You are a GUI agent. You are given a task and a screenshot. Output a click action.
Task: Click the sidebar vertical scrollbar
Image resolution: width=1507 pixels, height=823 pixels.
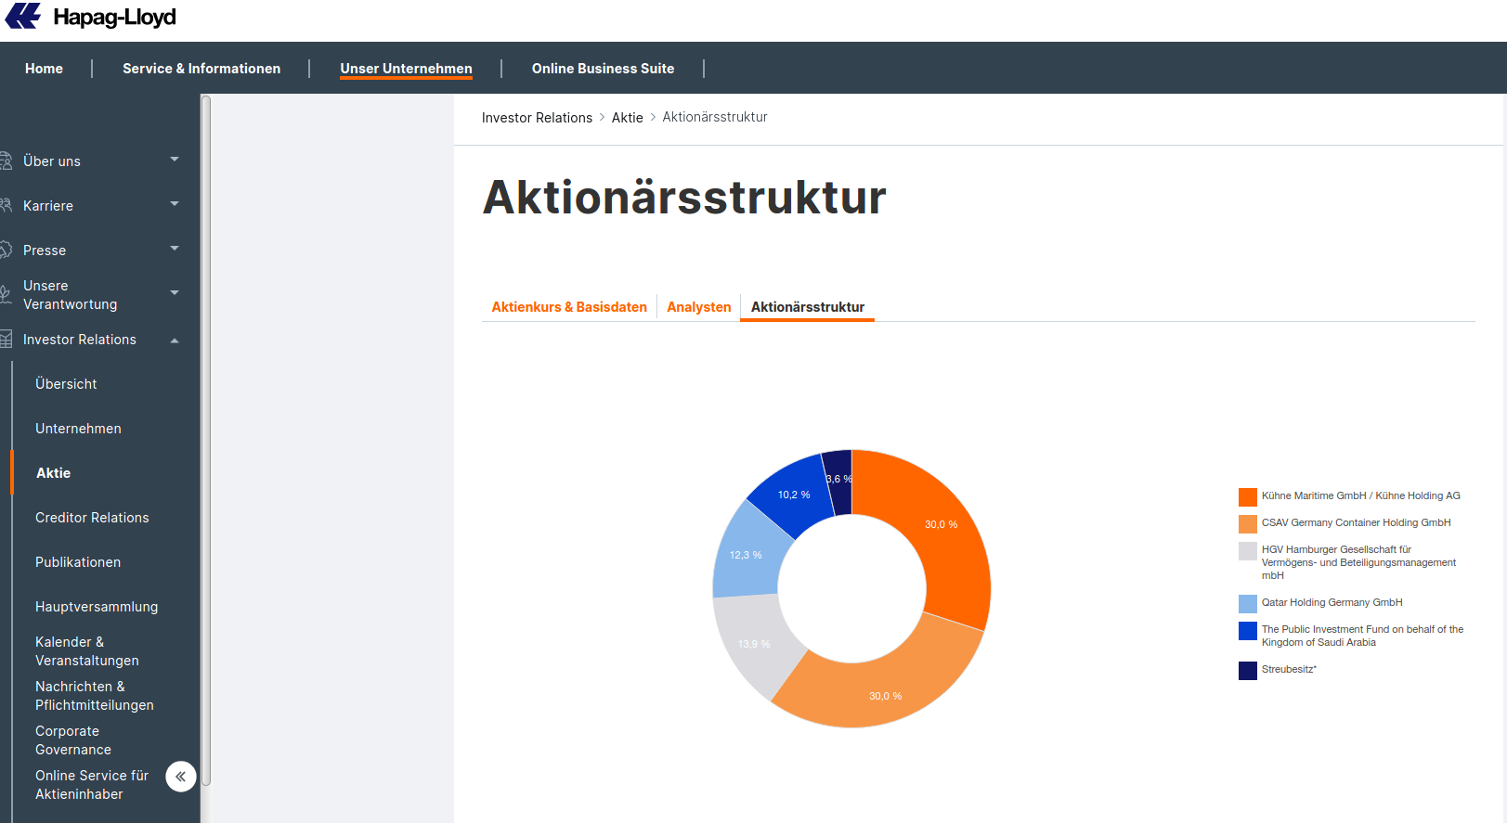click(206, 441)
